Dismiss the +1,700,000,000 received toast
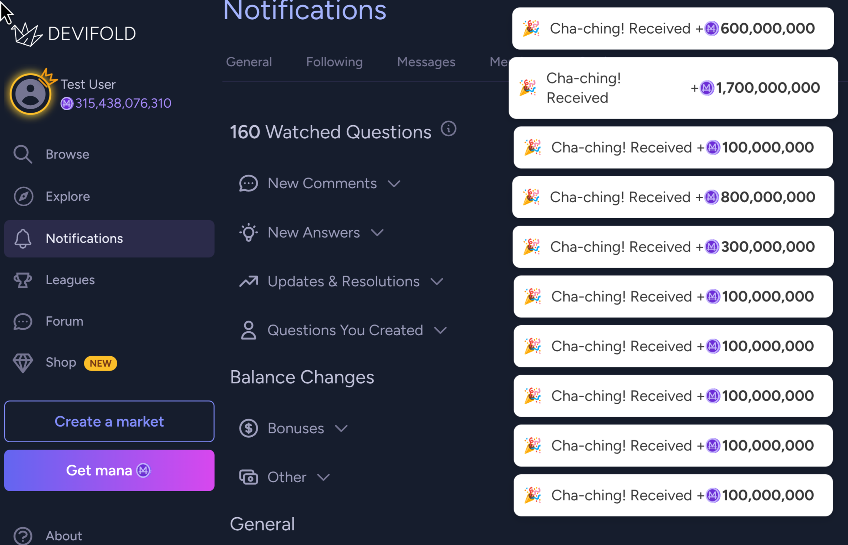This screenshot has height=545, width=848. (x=673, y=88)
